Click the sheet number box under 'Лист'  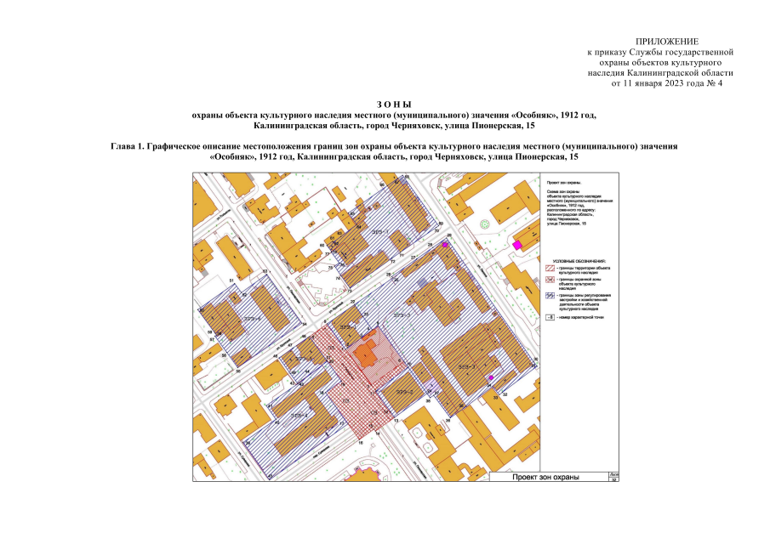(613, 479)
